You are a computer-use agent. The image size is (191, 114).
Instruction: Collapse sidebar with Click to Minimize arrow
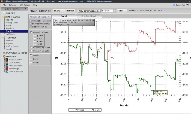[26, 9]
